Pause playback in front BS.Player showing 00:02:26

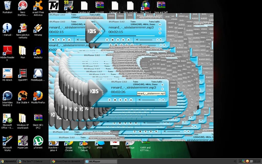110,100
